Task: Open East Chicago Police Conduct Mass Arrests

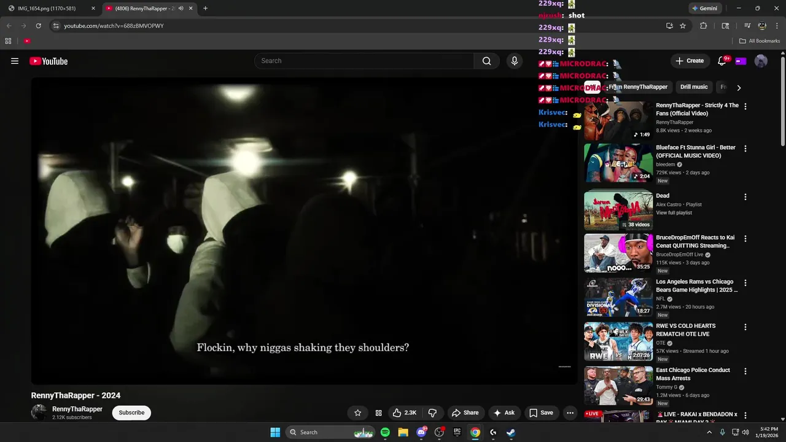Action: tap(693, 374)
